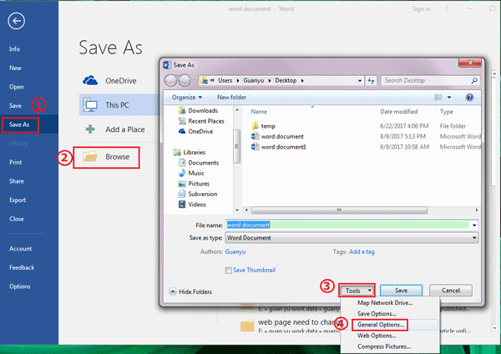Viewport: 501px width, 354px height.
Task: Click Save in backstage sidebar
Action: point(15,106)
